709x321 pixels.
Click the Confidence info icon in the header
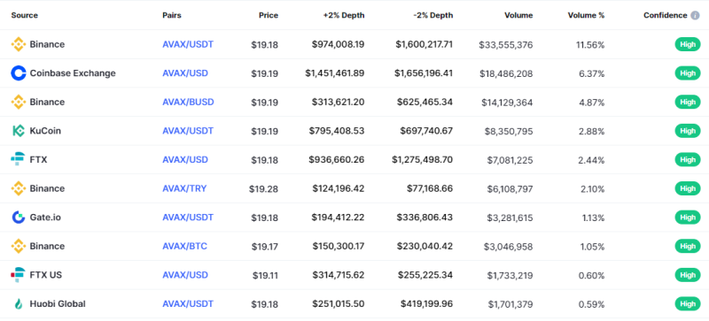click(695, 15)
